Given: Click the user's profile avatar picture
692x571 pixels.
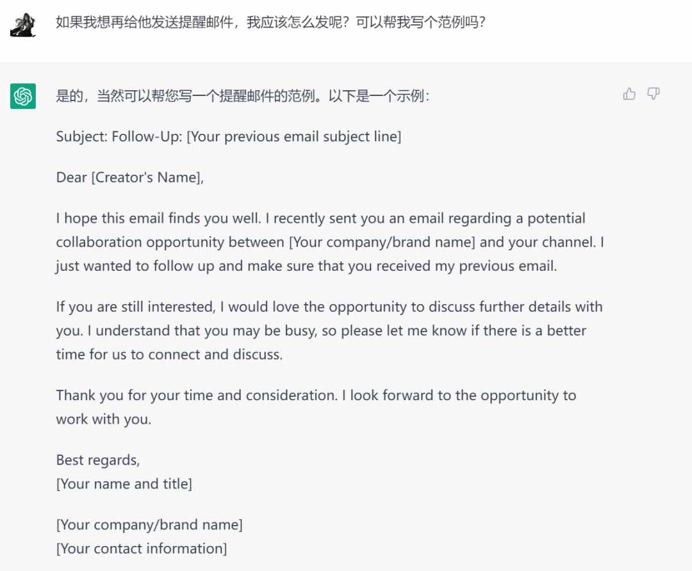Looking at the screenshot, I should [22, 25].
